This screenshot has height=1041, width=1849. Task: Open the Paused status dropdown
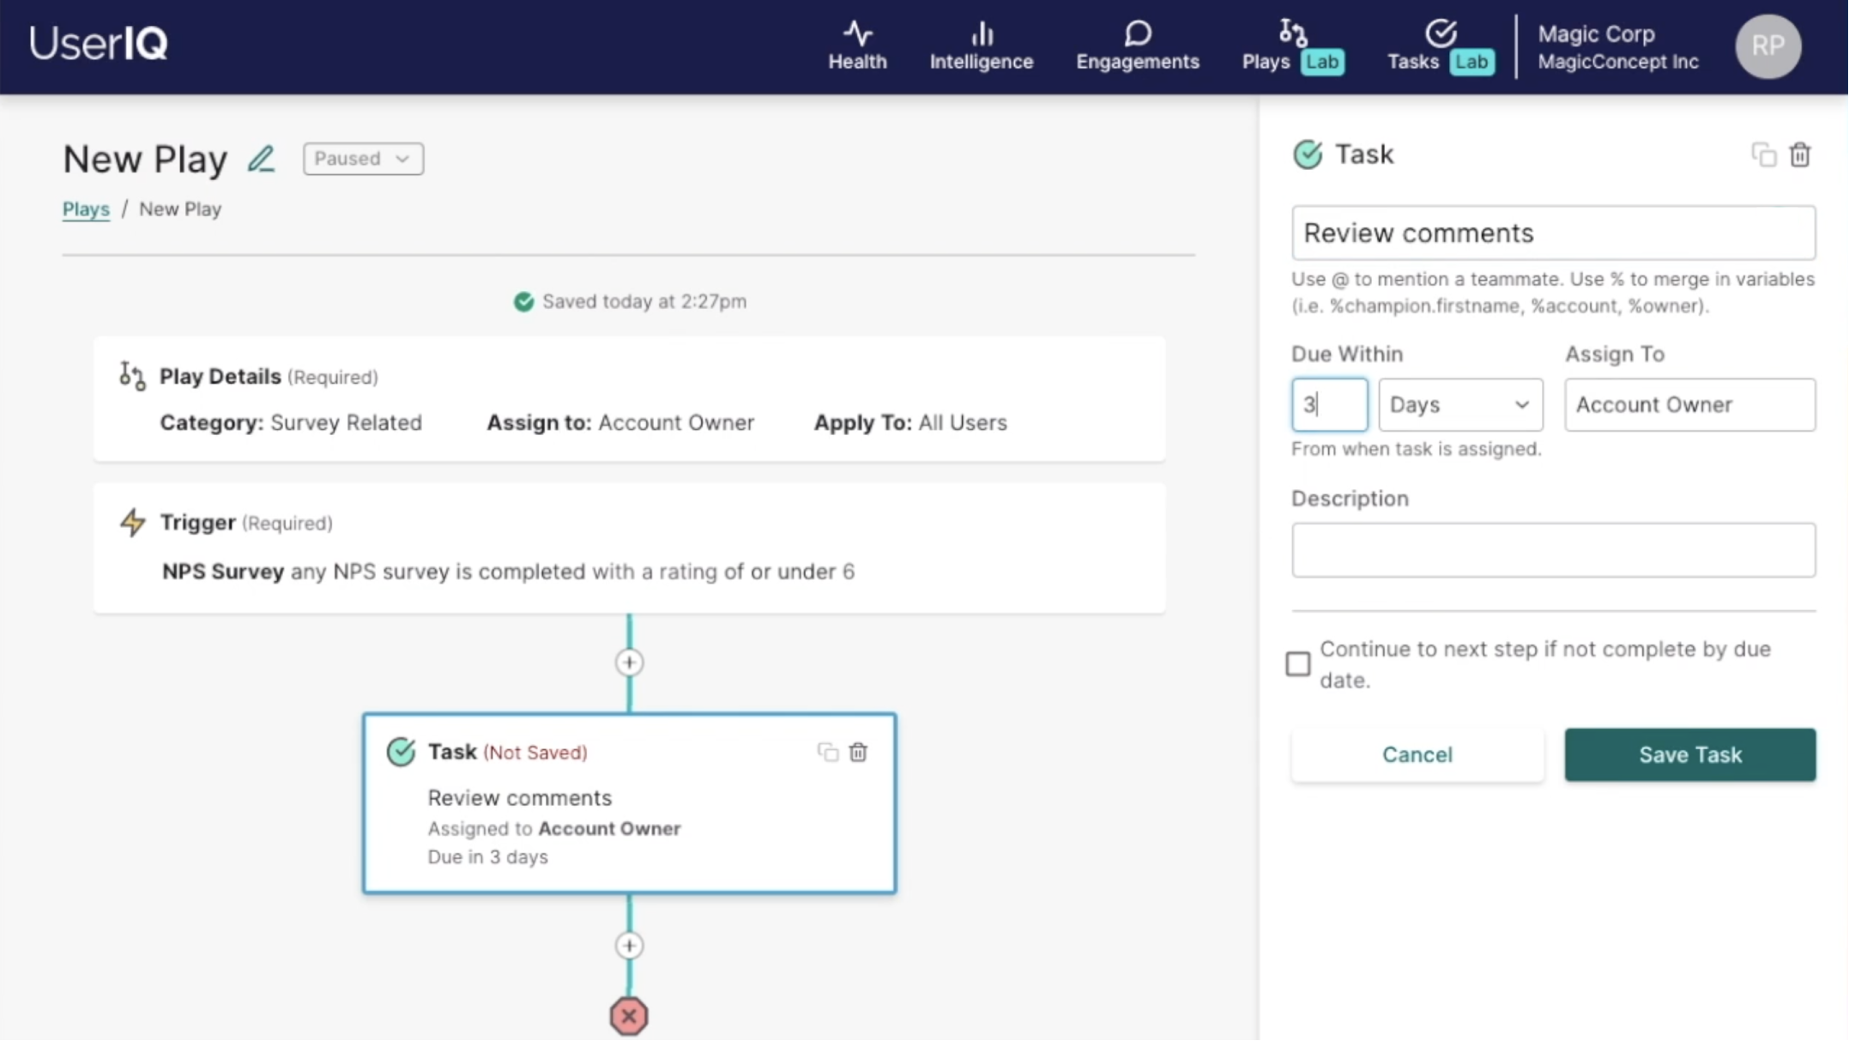pos(362,159)
